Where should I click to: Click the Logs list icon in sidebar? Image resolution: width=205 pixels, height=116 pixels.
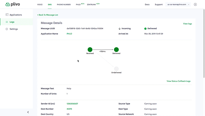(7, 22)
